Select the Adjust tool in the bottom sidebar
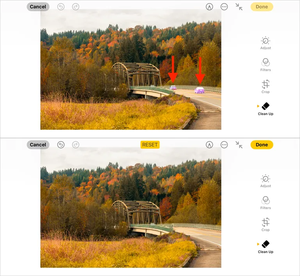 266,181
